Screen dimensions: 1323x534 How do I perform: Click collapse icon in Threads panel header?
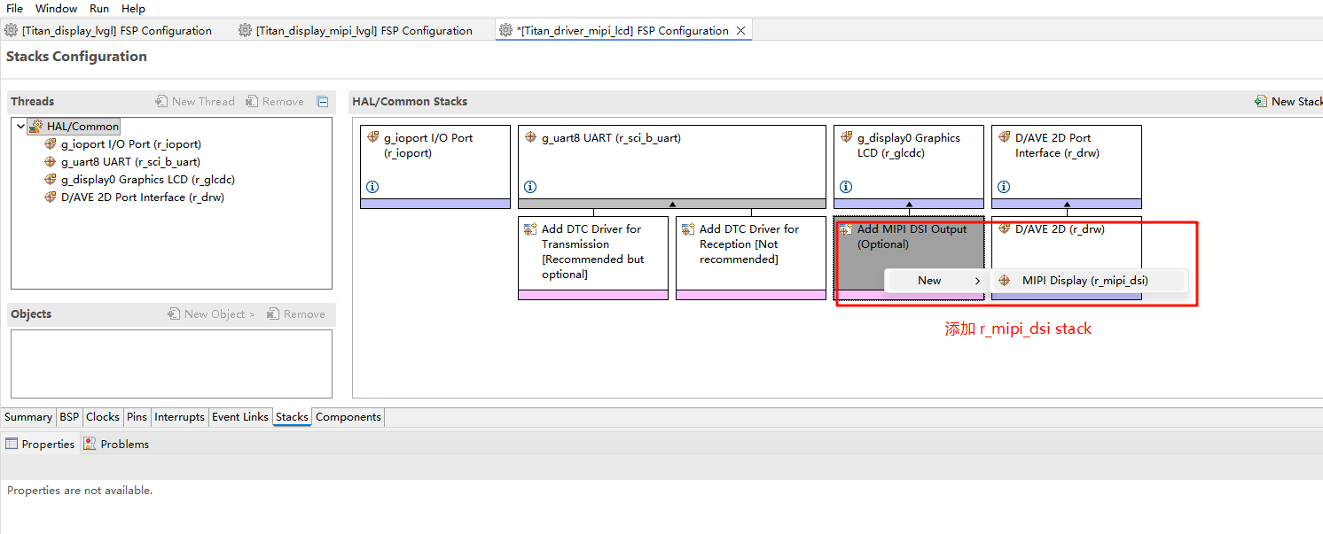323,102
